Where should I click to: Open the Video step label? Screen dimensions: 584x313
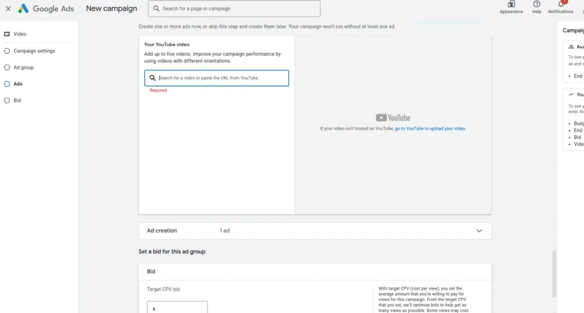(x=20, y=34)
